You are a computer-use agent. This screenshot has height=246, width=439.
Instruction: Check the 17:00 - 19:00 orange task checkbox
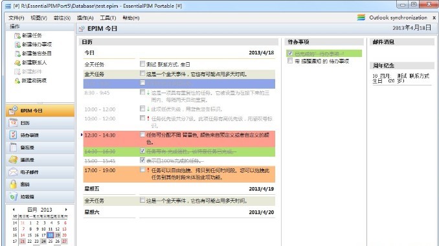click(142, 170)
